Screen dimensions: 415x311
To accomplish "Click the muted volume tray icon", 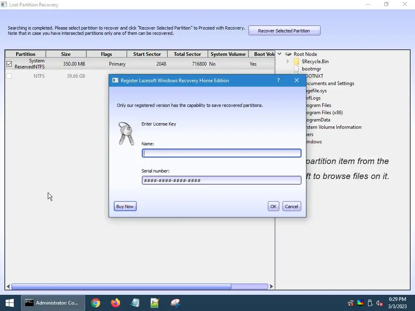I will point(379,303).
